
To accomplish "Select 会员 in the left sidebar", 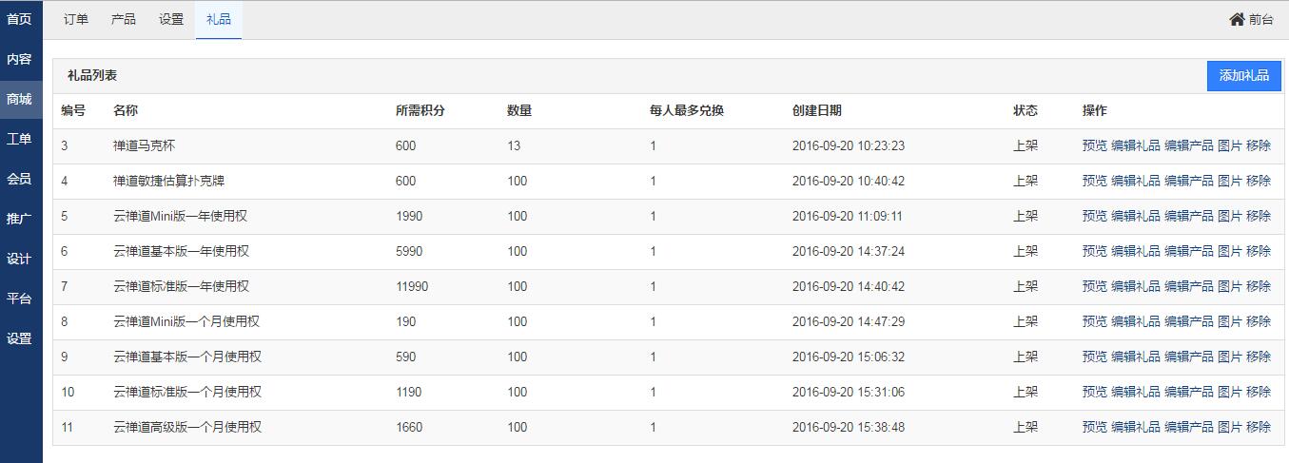I will 19,179.
